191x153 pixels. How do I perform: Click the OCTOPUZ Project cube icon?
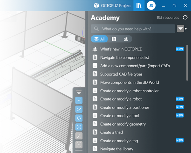point(96,5)
